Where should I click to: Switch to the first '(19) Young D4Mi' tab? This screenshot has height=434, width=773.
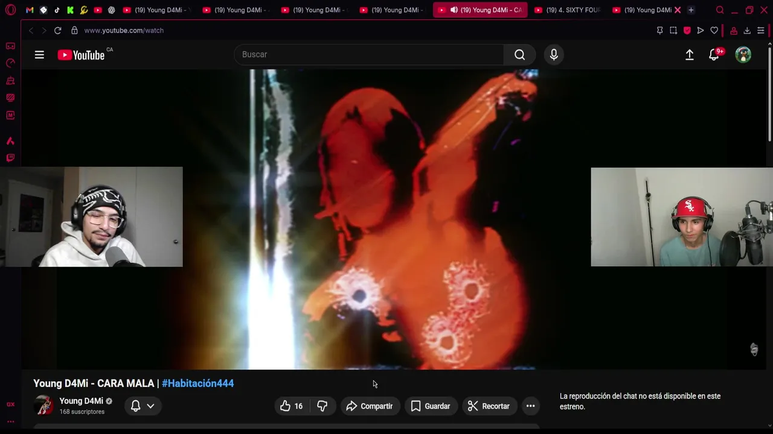[156, 10]
